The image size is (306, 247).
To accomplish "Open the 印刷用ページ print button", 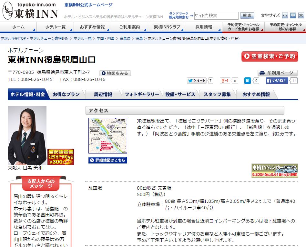I will coord(278,73).
